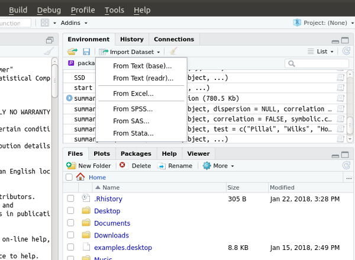This screenshot has height=260, width=355.
Task: Open the Downloads folder link
Action: (x=111, y=236)
